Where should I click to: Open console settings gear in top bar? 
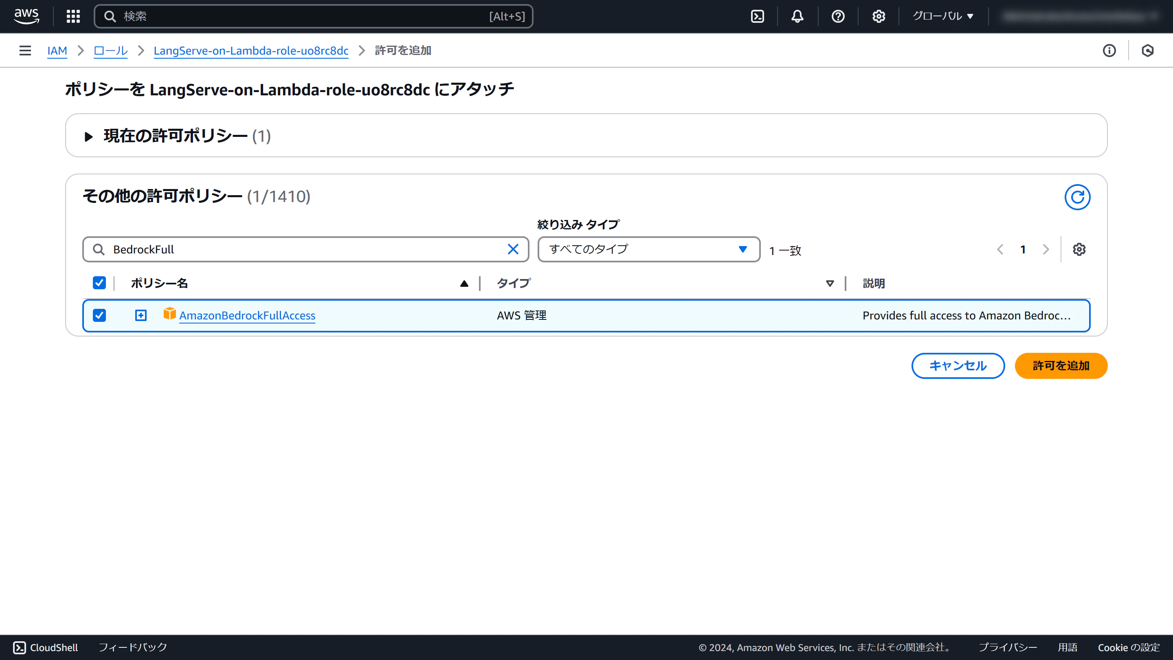point(879,16)
